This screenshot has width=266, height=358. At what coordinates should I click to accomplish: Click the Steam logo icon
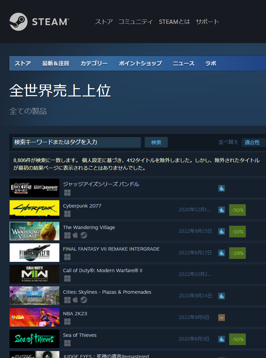pyautogui.click(x=19, y=22)
